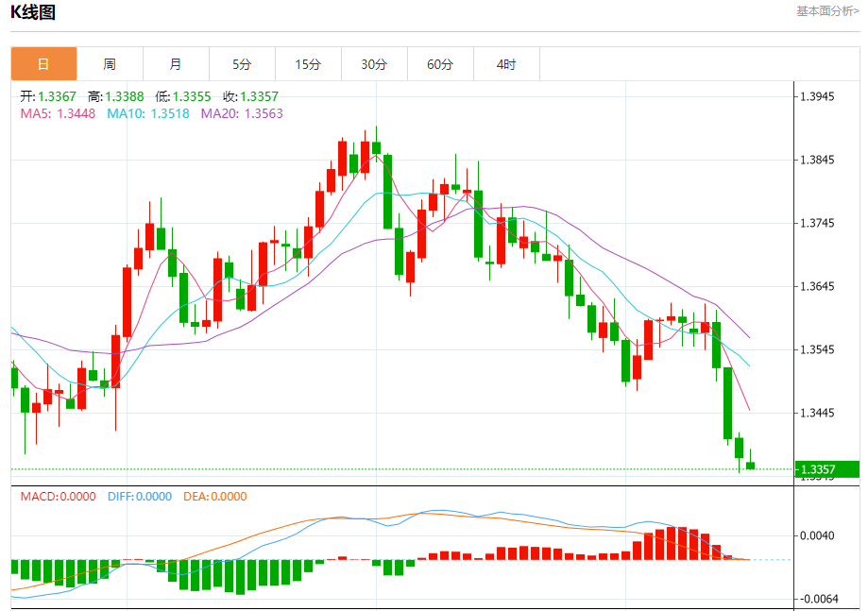This screenshot has height=611, width=868.
Task: Open the 15分 interval tab
Action: point(308,64)
